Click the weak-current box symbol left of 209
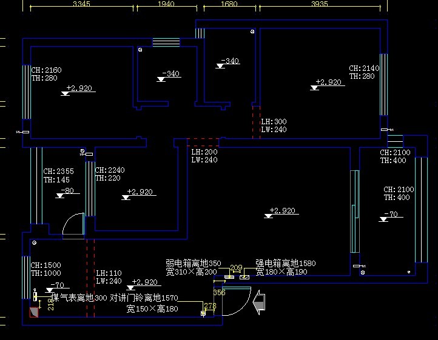This screenshot has width=438, height=340. [229, 277]
